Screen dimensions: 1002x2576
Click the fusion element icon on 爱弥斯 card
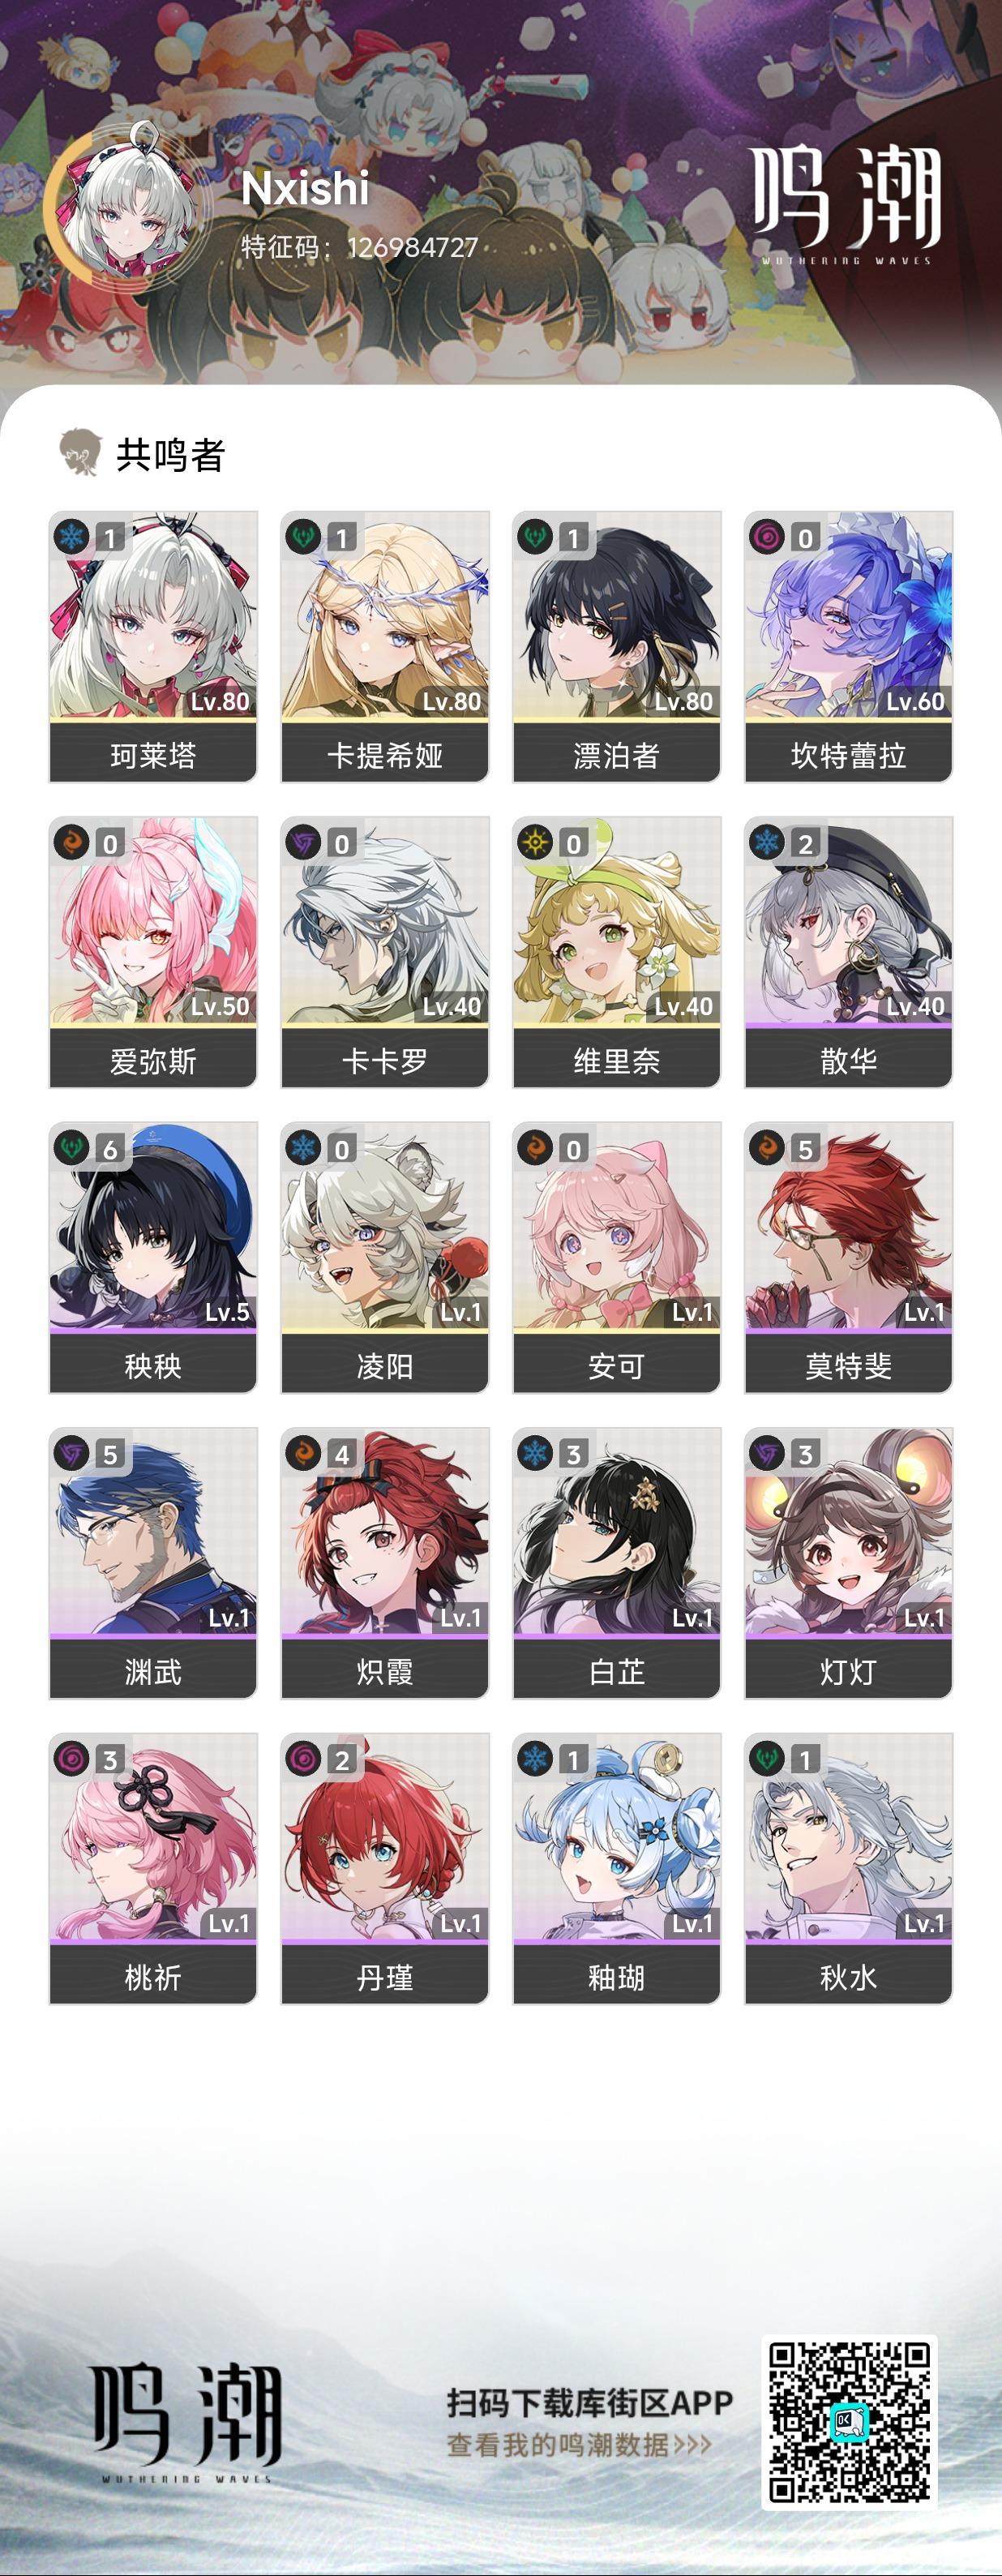(72, 842)
